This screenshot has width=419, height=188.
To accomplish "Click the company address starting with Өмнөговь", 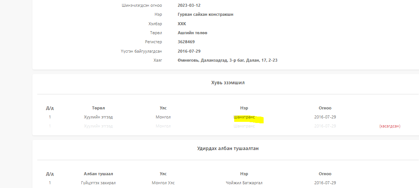I will [227, 60].
